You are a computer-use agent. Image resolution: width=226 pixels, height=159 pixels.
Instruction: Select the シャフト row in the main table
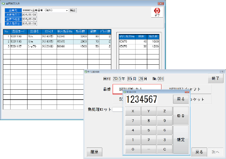[57, 46]
